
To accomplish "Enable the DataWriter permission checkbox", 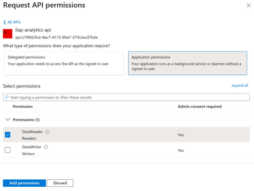I will click(x=8, y=150).
